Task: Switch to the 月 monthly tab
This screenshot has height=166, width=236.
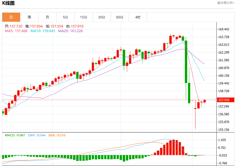Action: [x=47, y=17]
